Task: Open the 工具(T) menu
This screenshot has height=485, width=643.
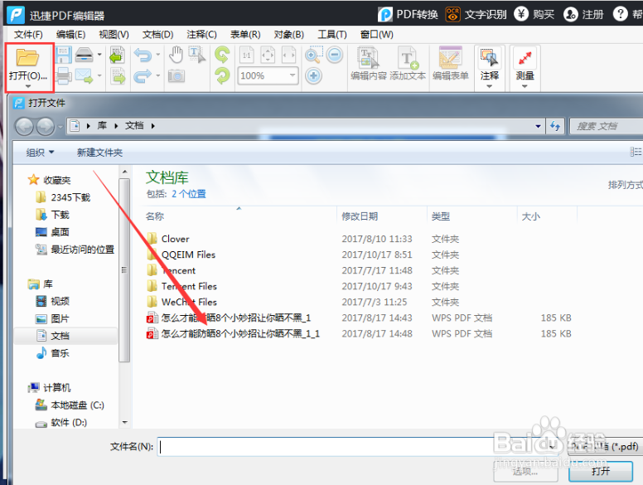Action: click(332, 35)
